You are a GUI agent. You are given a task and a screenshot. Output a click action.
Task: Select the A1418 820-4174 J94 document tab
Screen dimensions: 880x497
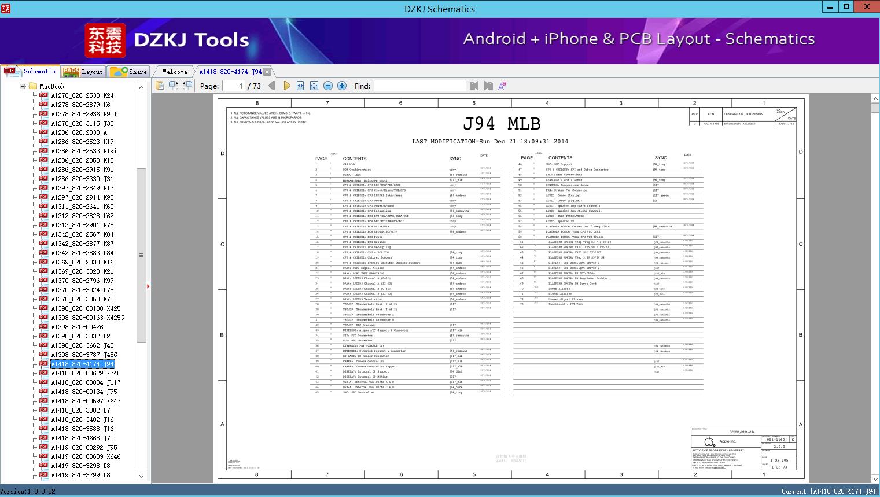[230, 72]
